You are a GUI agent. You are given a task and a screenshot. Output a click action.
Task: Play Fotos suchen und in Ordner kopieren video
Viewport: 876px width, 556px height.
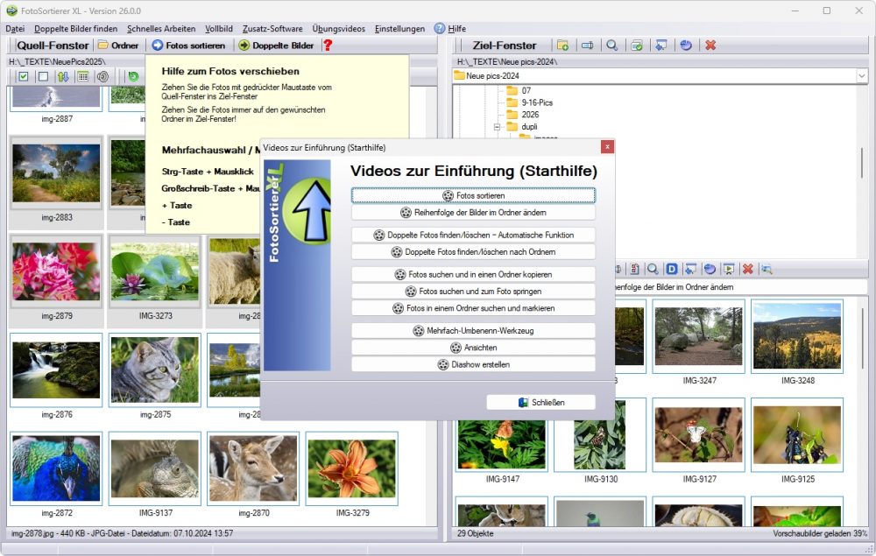click(473, 274)
